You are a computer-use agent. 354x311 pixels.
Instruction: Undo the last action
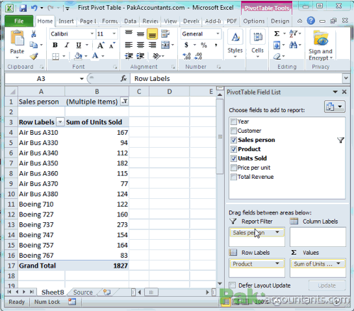tap(34, 8)
